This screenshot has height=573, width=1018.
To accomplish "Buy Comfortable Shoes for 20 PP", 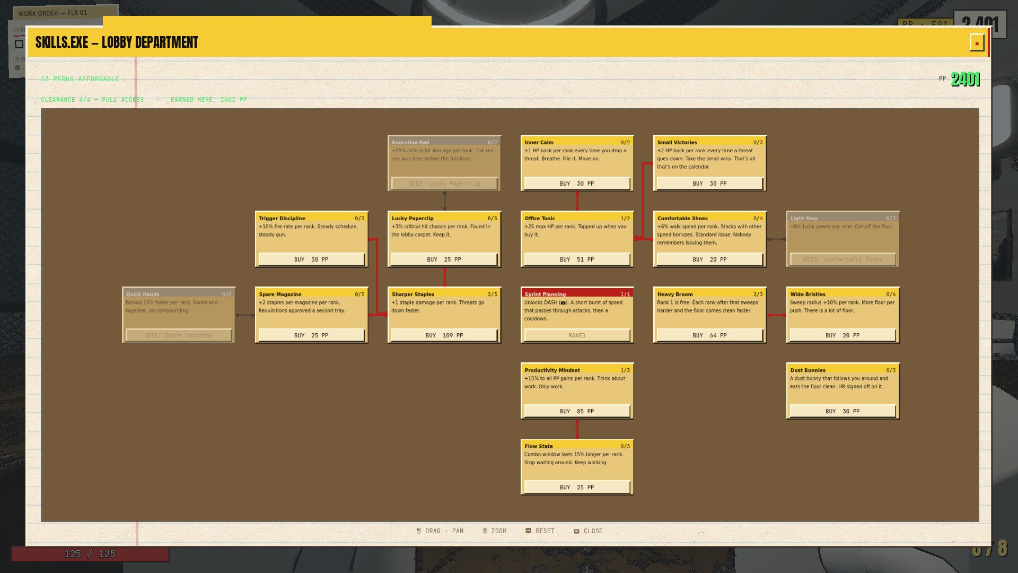I will click(x=709, y=259).
